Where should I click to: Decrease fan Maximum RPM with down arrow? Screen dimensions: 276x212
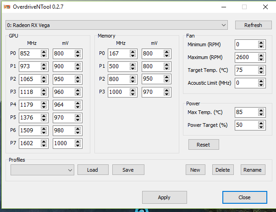261,59
